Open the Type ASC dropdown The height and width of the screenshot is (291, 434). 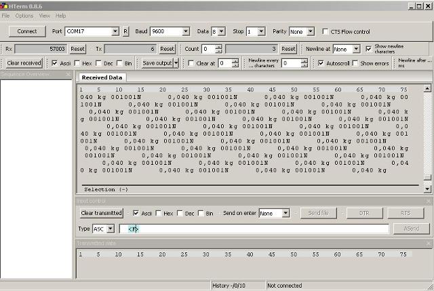pyautogui.click(x=111, y=229)
